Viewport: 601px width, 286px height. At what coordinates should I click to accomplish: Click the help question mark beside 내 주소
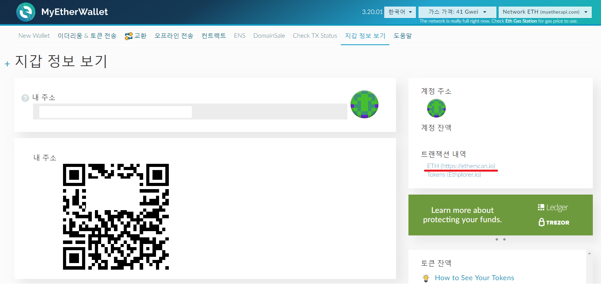[x=25, y=98]
